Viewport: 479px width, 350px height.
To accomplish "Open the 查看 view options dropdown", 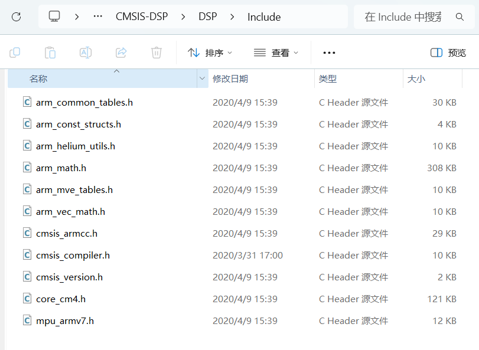I will coord(278,53).
